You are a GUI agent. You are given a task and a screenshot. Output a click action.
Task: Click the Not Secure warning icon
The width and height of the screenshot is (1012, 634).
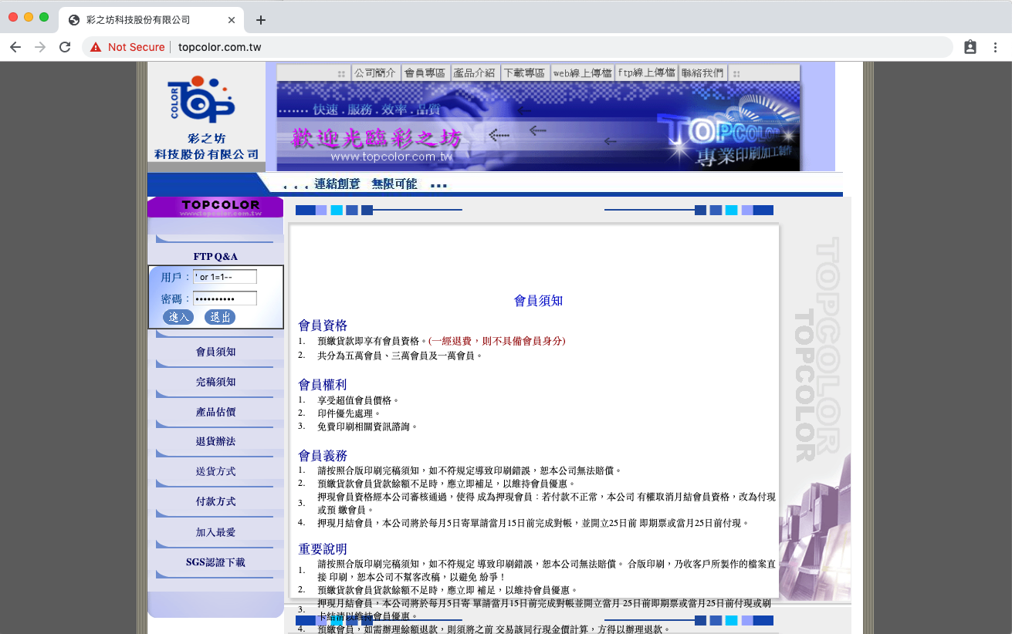tap(96, 47)
